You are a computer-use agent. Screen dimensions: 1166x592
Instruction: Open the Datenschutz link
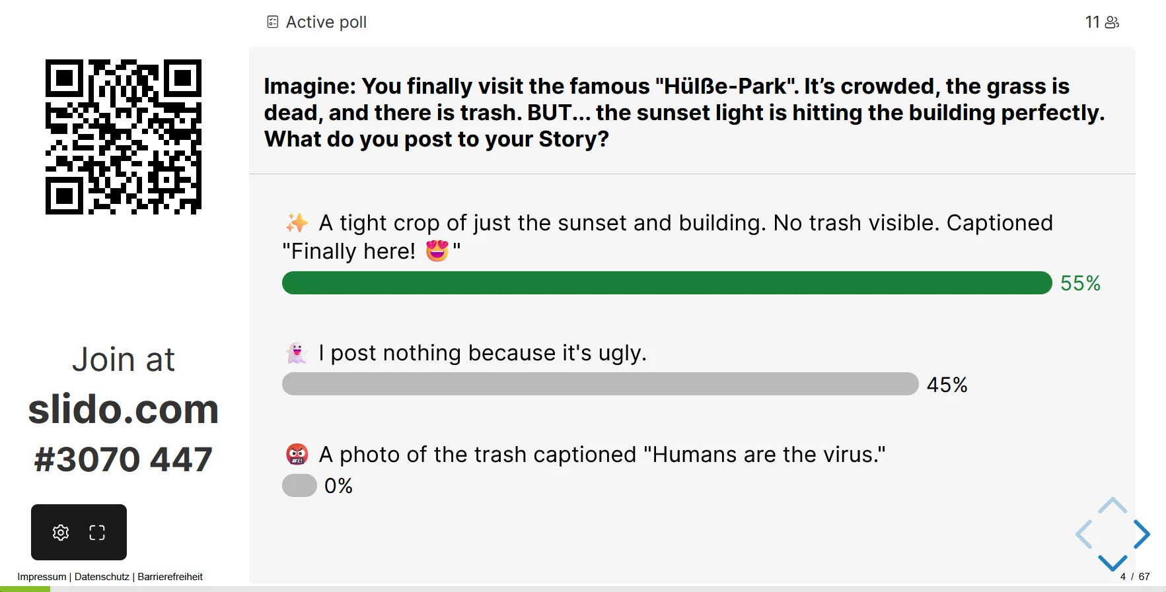(102, 577)
